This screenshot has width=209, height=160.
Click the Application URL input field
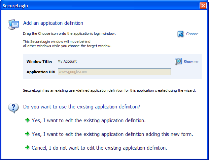(x=114, y=72)
